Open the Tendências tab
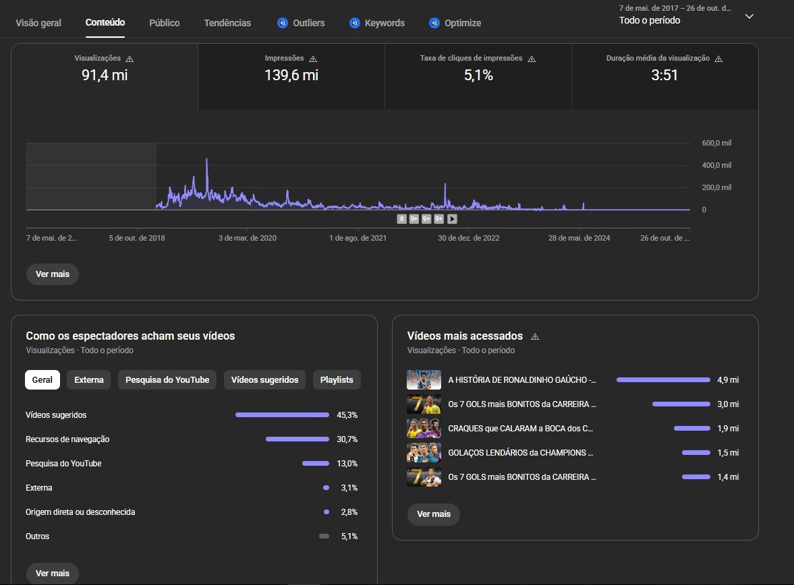Viewport: 794px width, 585px height. (x=227, y=23)
